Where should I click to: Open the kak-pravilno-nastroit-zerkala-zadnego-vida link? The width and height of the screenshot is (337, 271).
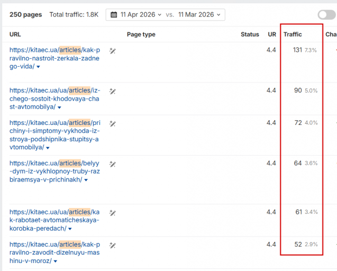(54, 58)
